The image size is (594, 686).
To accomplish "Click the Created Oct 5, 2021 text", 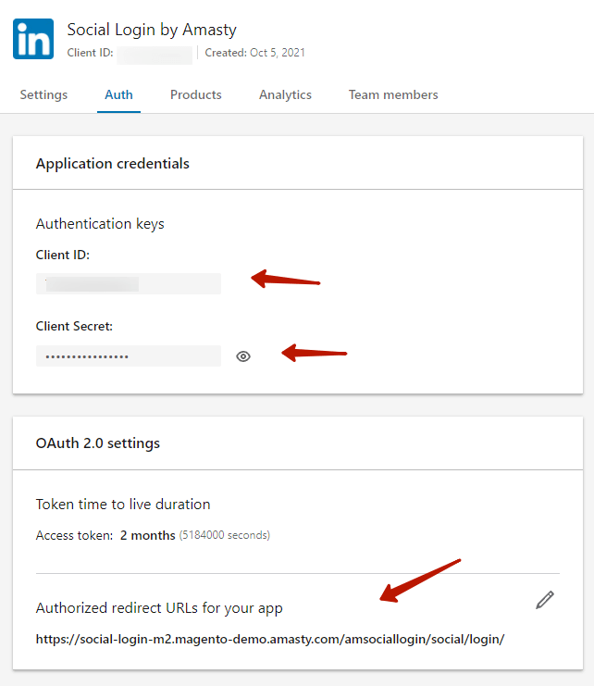I will [x=254, y=53].
